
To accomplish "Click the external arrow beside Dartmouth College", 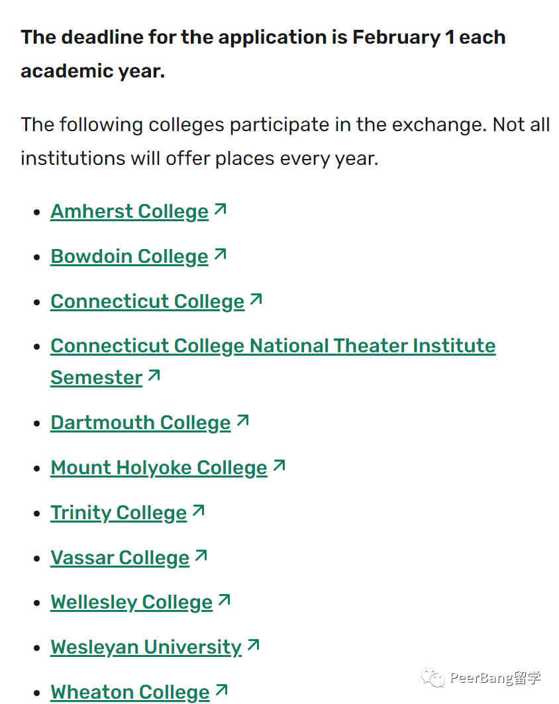I will tap(242, 421).
